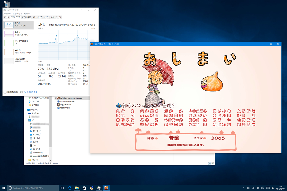Screen dimensions: 287x191
Task: Open Recycle Bin on the desktop
Action: coord(7,4)
